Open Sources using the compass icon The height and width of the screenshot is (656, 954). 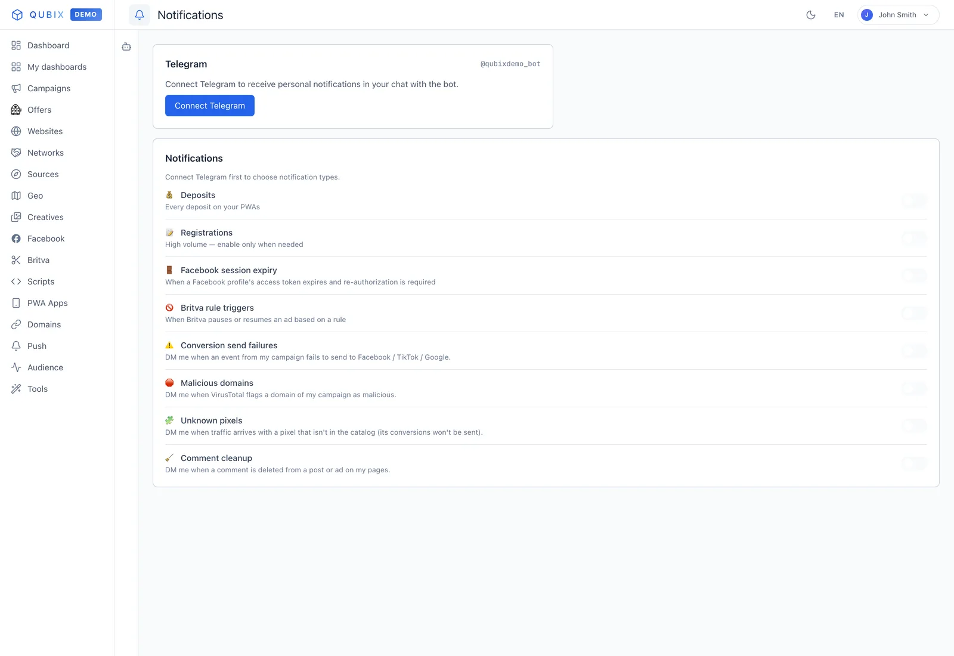pyautogui.click(x=16, y=174)
